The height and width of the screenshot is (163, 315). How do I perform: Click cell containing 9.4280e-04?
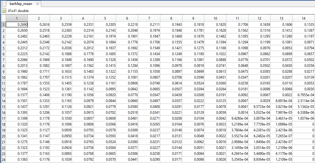click(x=237, y=118)
